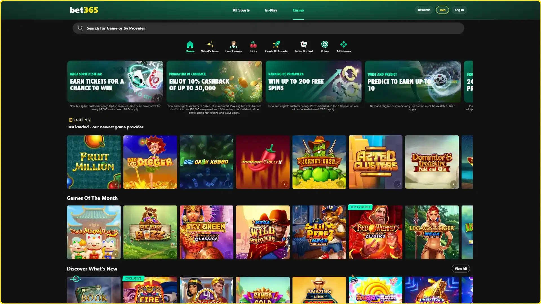Select the Table & Card category
This screenshot has width=541, height=304.
coord(304,47)
